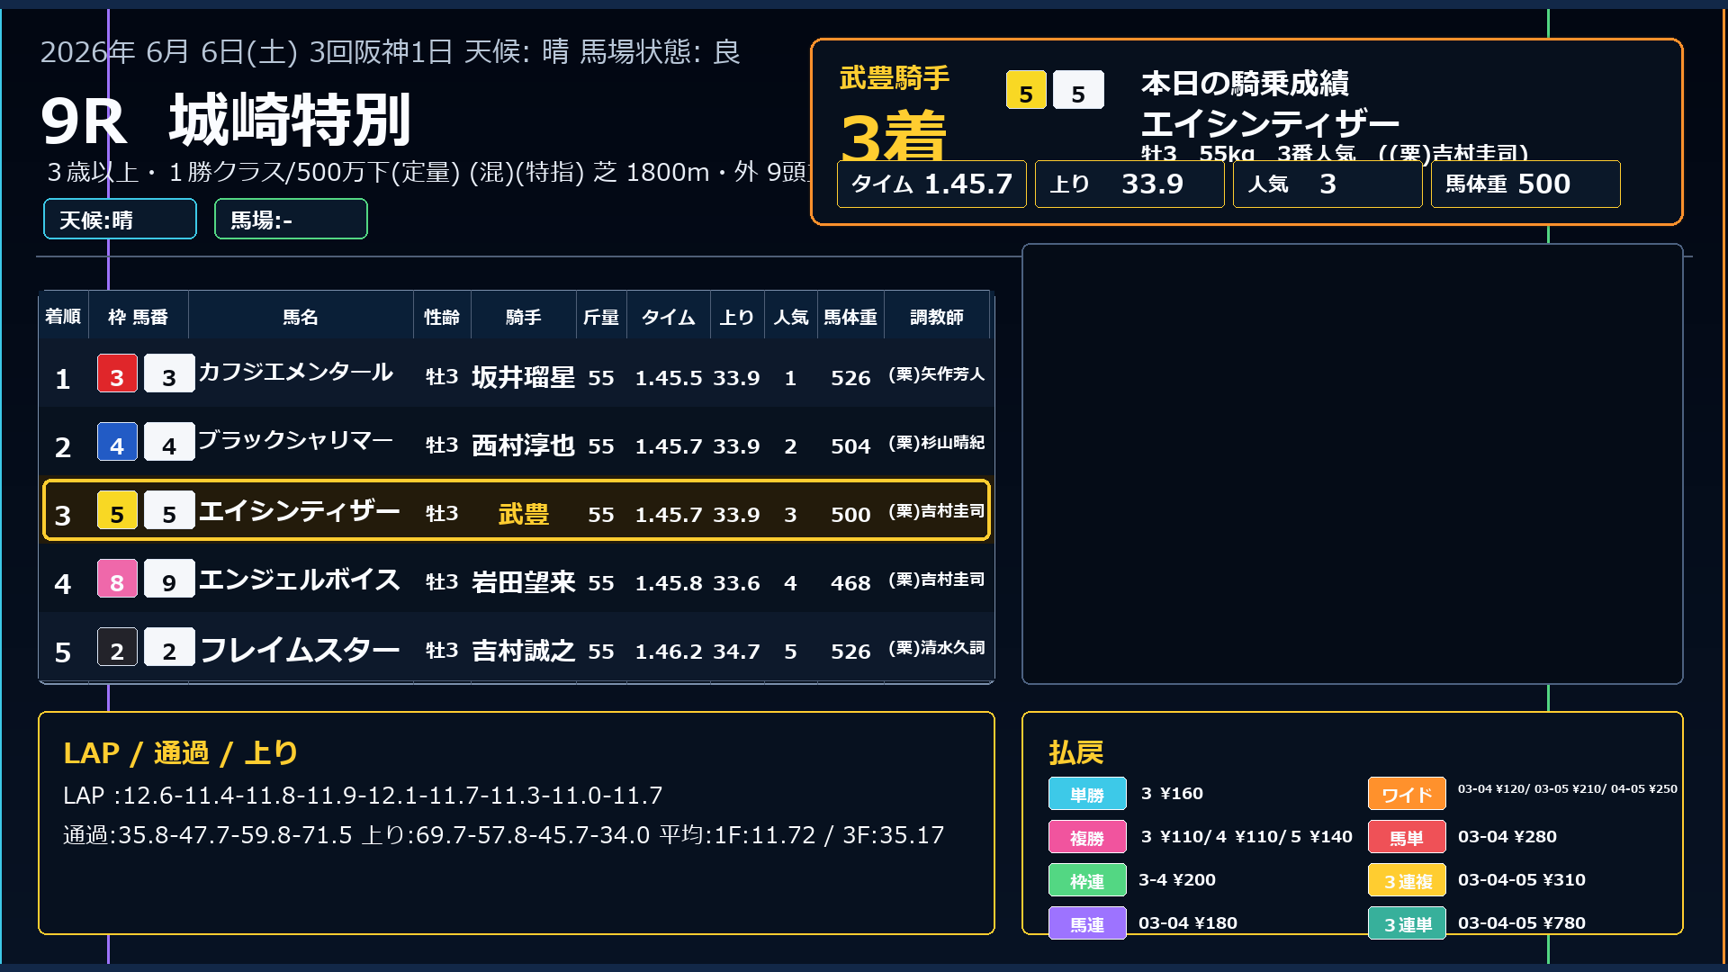Click horse name ブラックシャリマー

[296, 440]
